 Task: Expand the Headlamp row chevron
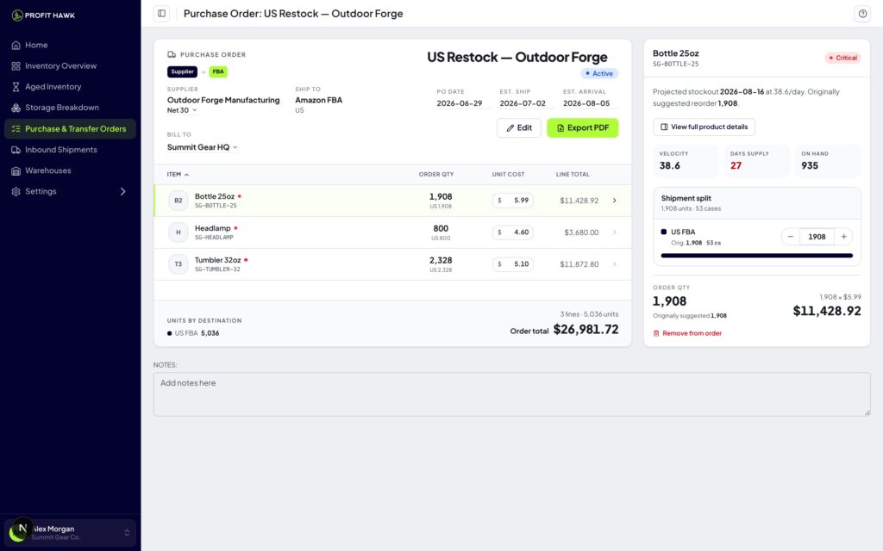coord(614,232)
